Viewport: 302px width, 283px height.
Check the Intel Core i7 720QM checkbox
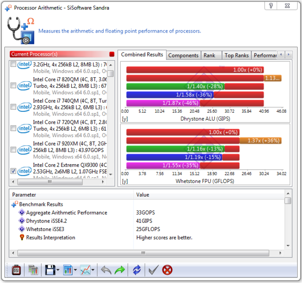coord(13,128)
